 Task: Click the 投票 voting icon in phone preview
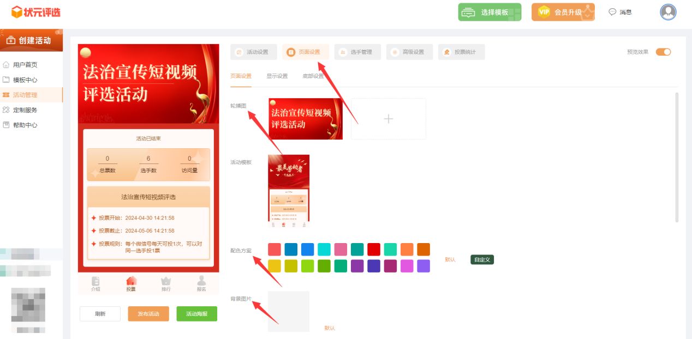[x=131, y=281]
